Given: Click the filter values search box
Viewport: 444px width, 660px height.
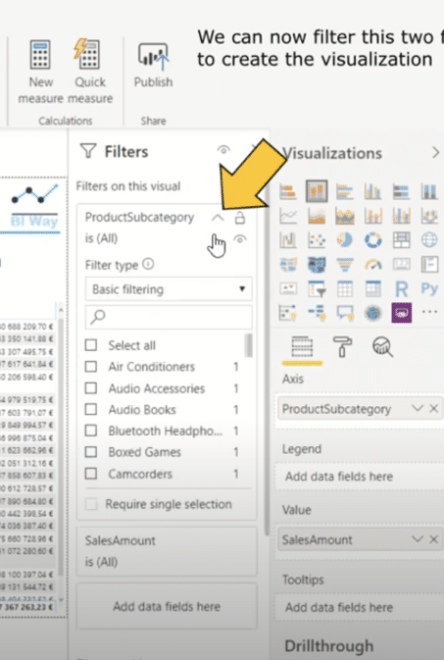Looking at the screenshot, I should pos(169,317).
